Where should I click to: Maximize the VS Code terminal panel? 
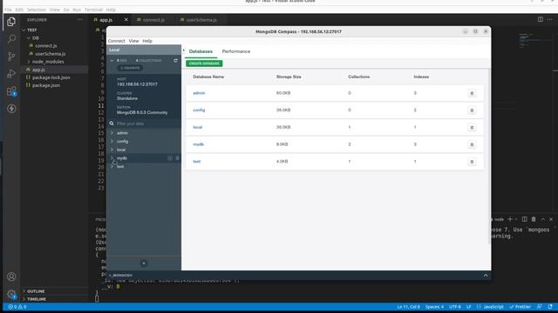(x=542, y=219)
